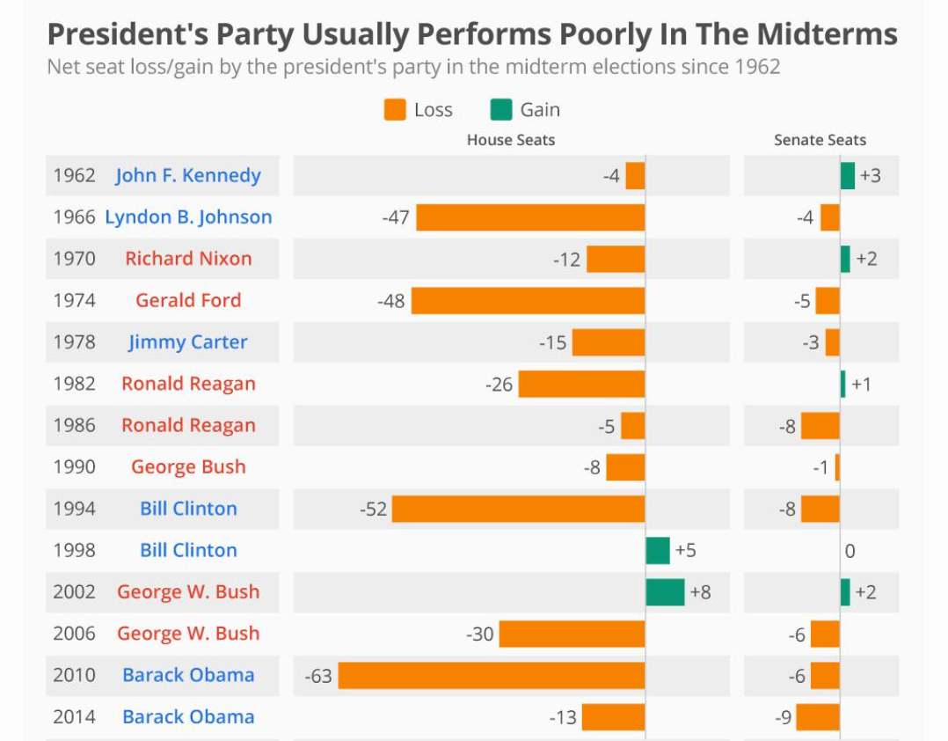Click the Gerald Ford name
This screenshot has width=948, height=741.
click(x=188, y=300)
